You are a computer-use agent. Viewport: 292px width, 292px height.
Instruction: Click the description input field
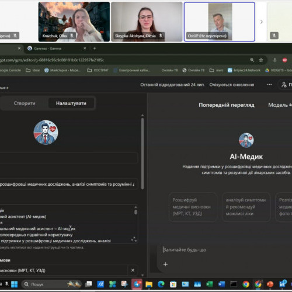[68, 184]
